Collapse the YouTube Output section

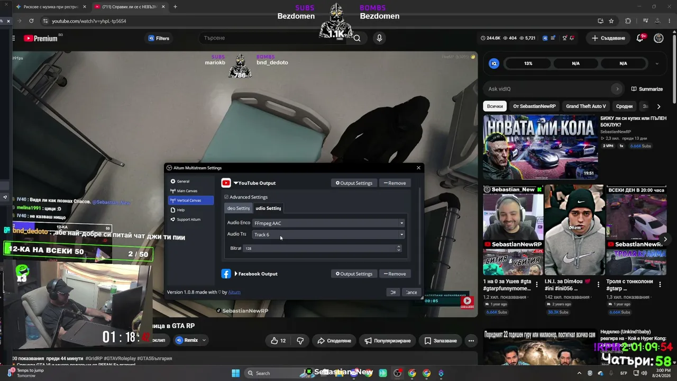pyautogui.click(x=236, y=183)
